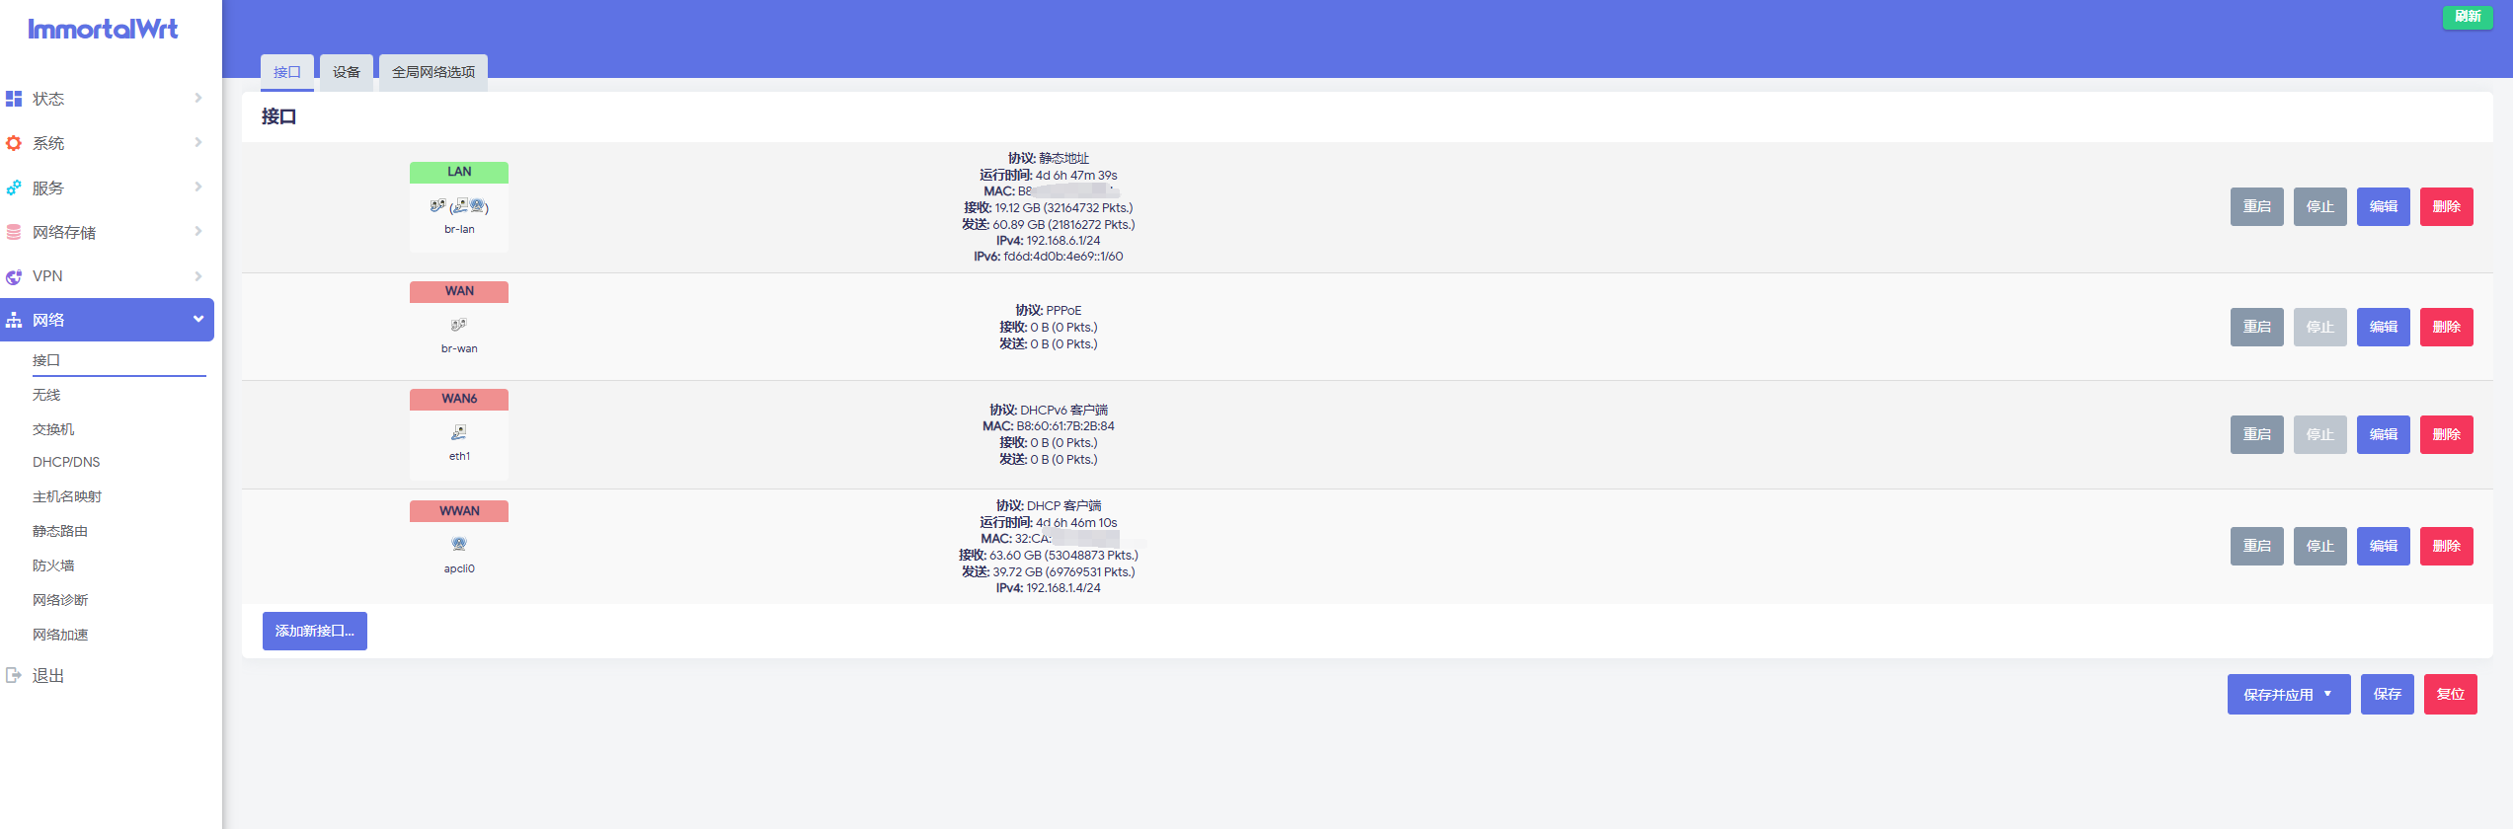The image size is (2513, 829).
Task: Delete the WWAN interface
Action: [2446, 546]
